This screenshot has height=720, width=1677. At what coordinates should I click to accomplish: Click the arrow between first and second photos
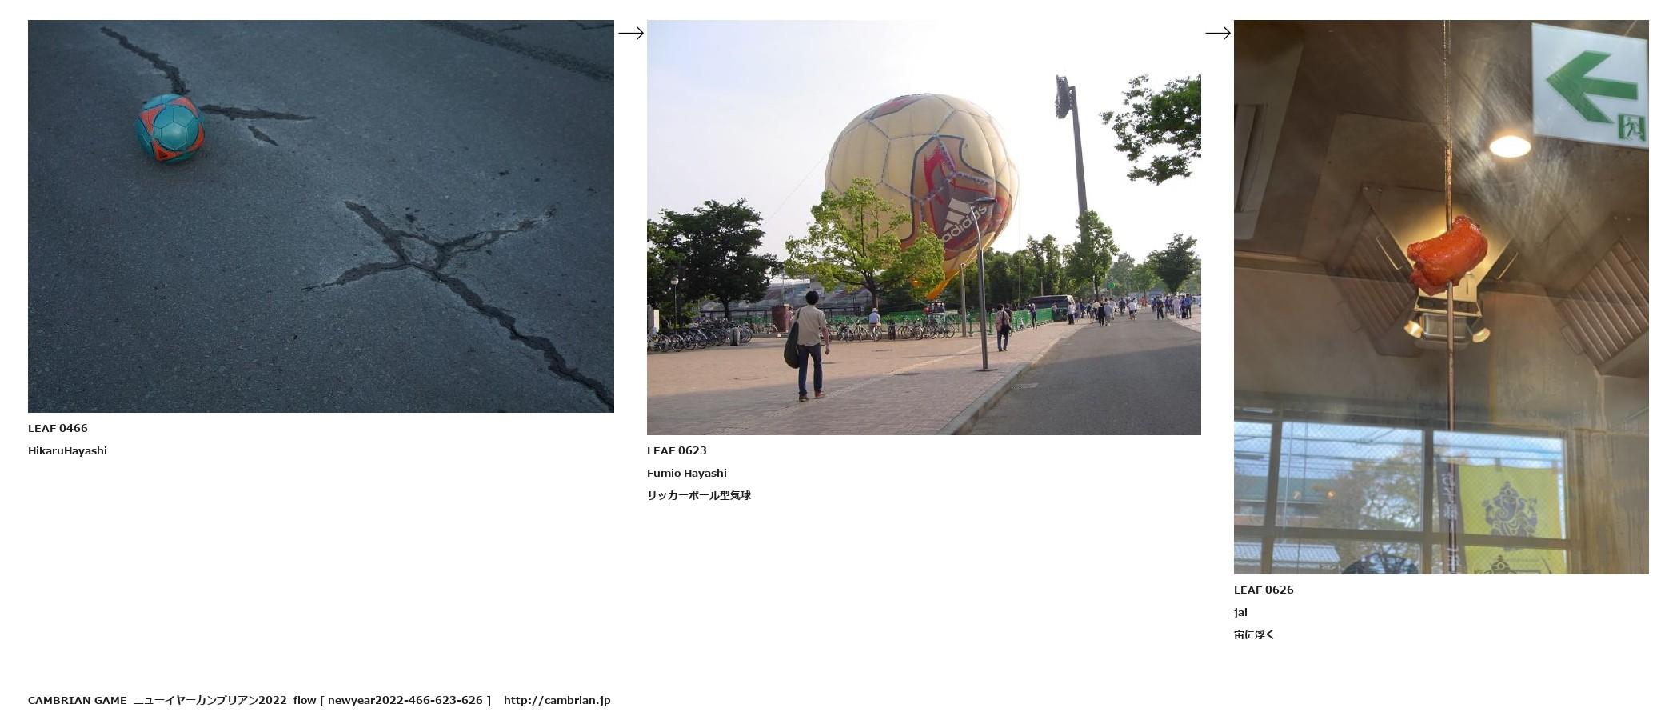point(630,33)
